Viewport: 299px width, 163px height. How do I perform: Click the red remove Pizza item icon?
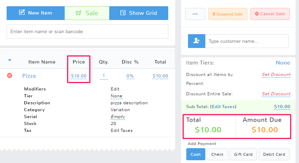(x=10, y=76)
